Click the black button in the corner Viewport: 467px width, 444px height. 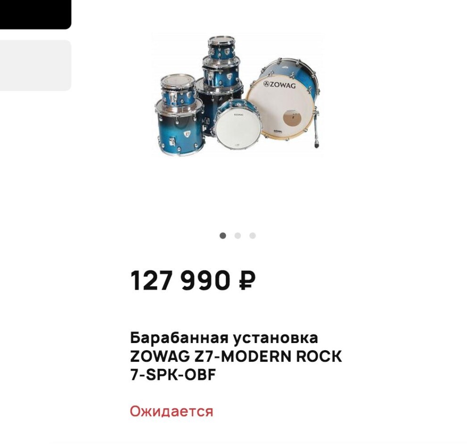(x=35, y=14)
